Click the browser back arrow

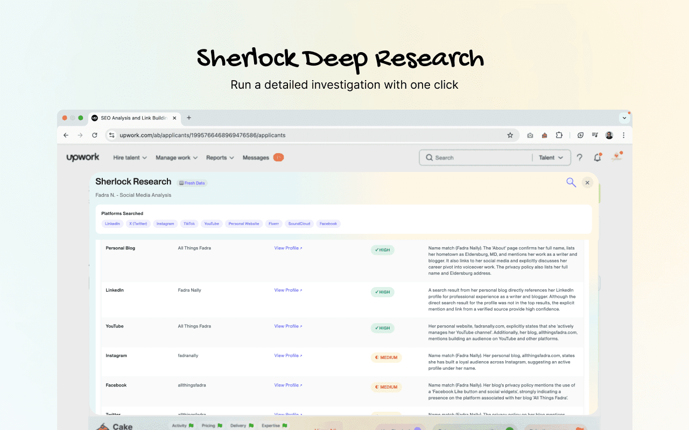(x=66, y=135)
